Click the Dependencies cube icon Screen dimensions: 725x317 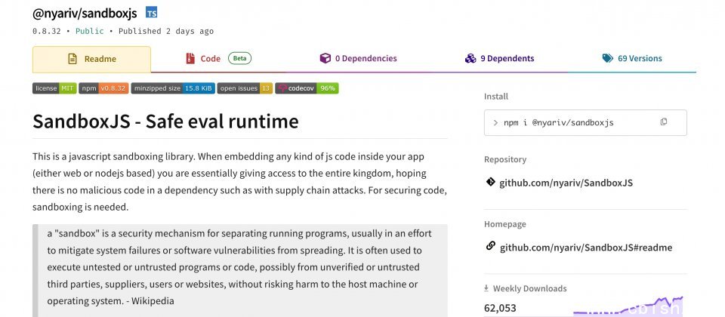(325, 59)
